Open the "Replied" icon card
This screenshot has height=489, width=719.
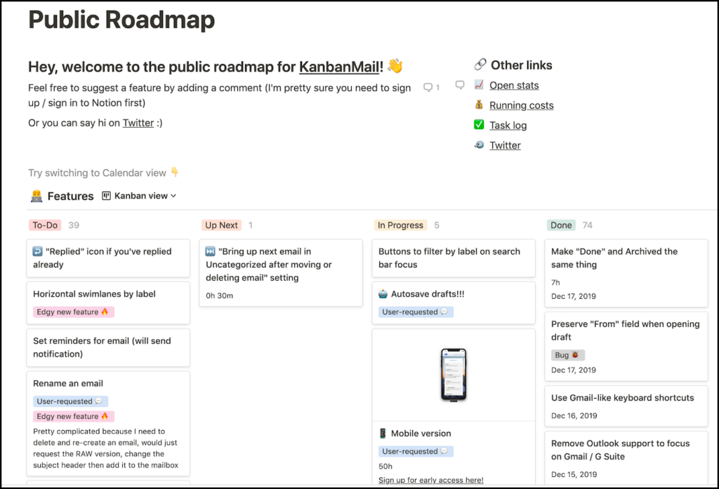[108, 258]
